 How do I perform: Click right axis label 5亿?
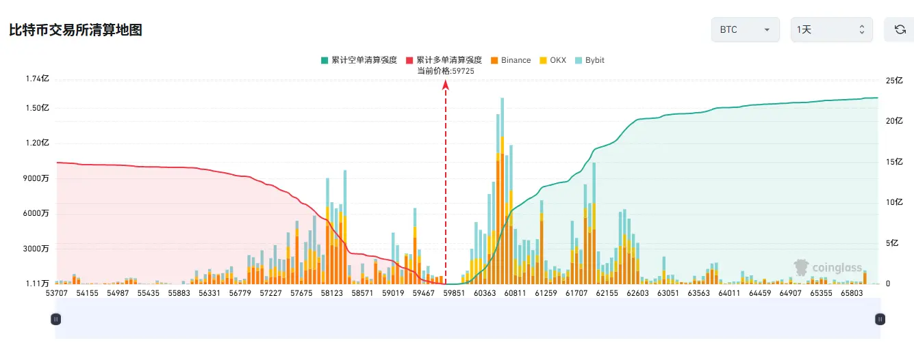click(892, 243)
